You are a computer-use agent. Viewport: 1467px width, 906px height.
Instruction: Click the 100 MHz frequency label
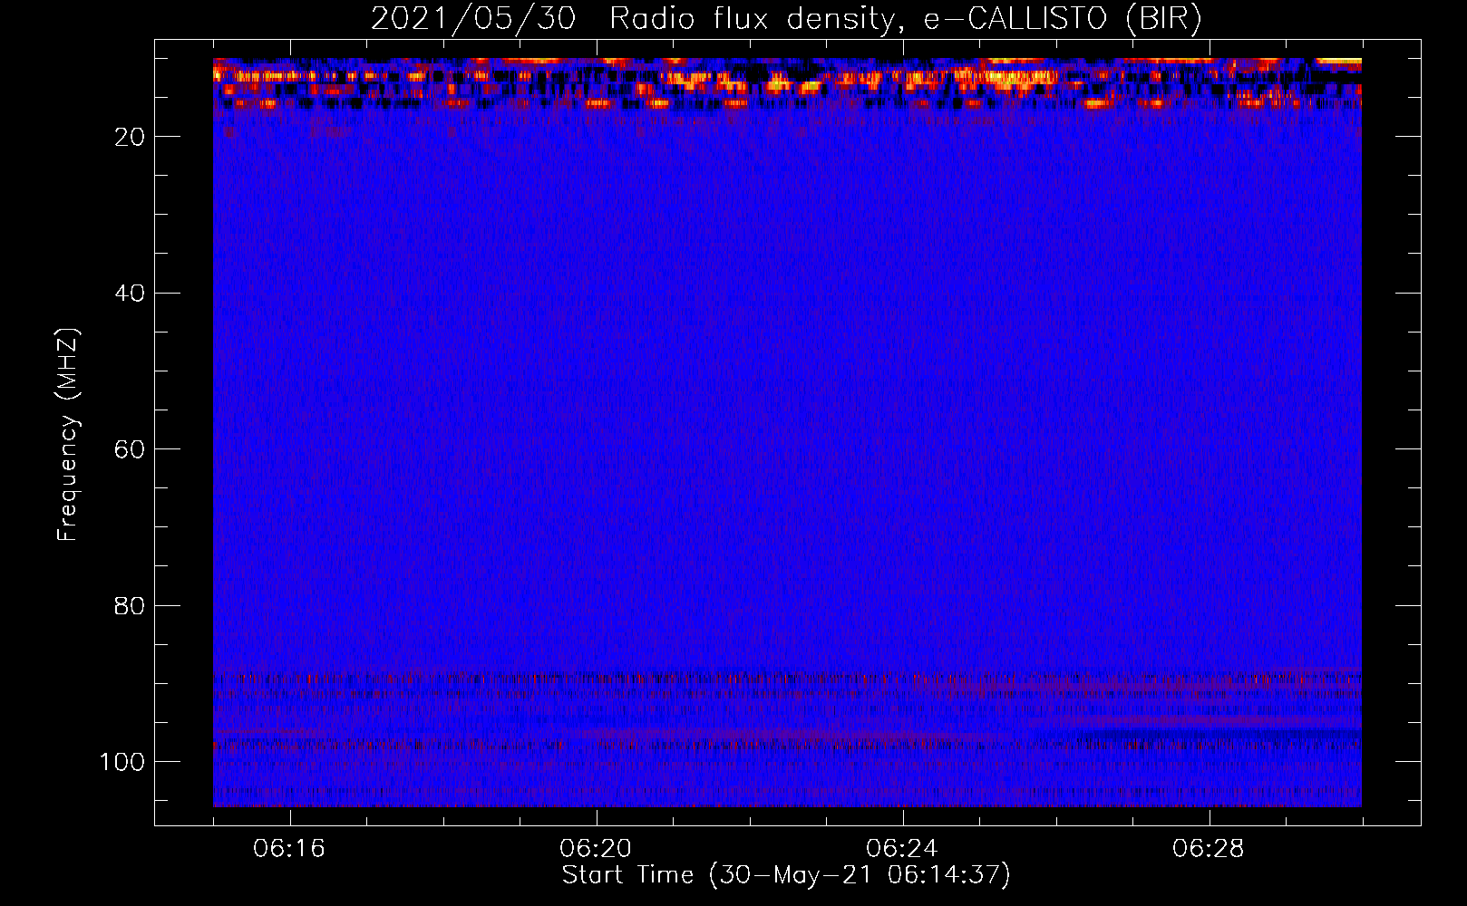(x=123, y=761)
